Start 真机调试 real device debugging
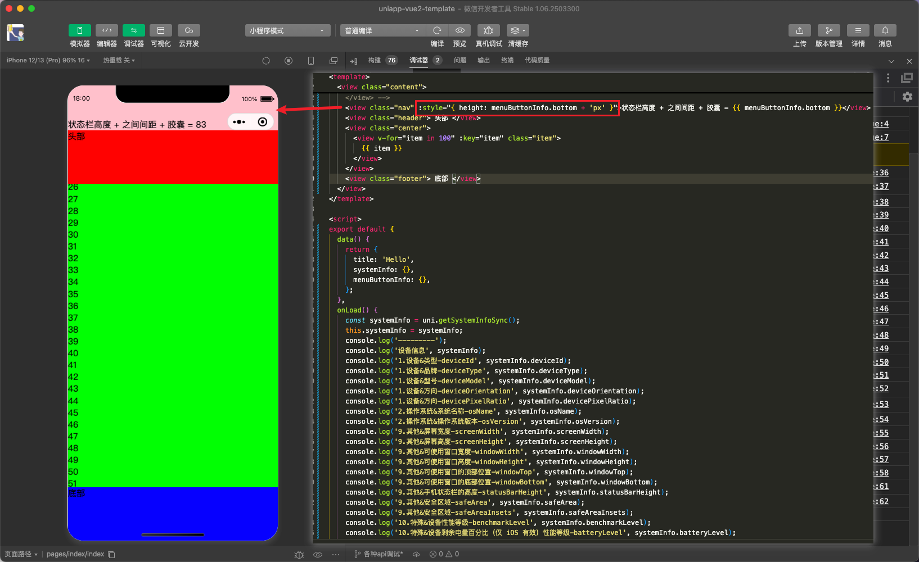 pyautogui.click(x=489, y=30)
